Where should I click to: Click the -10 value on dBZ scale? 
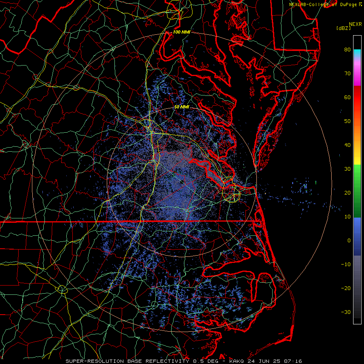(x=346, y=265)
